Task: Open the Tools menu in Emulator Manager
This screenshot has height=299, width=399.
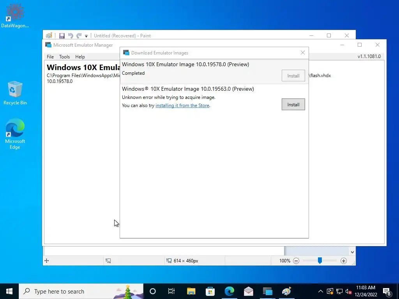Action: (x=64, y=57)
